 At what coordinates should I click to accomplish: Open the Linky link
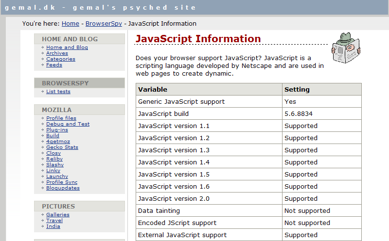click(53, 171)
